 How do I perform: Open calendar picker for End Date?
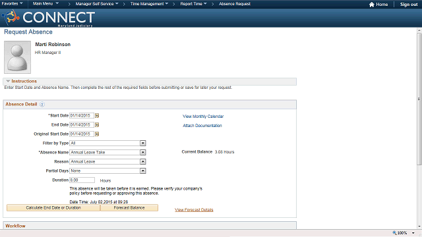pyautogui.click(x=97, y=124)
